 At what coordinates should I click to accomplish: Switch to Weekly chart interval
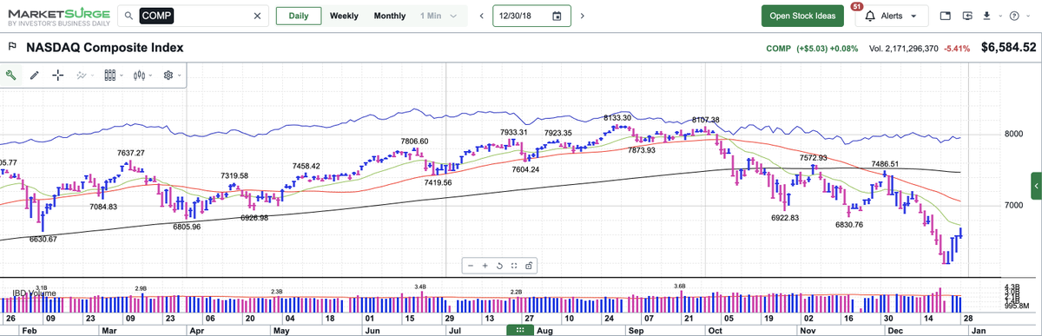(x=344, y=16)
